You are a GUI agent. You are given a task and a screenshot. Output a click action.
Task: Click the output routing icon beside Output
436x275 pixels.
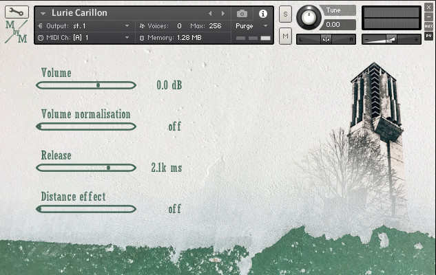click(x=41, y=26)
